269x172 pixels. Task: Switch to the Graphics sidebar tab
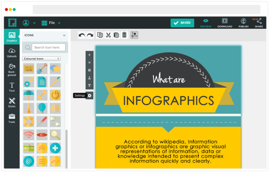(x=12, y=37)
